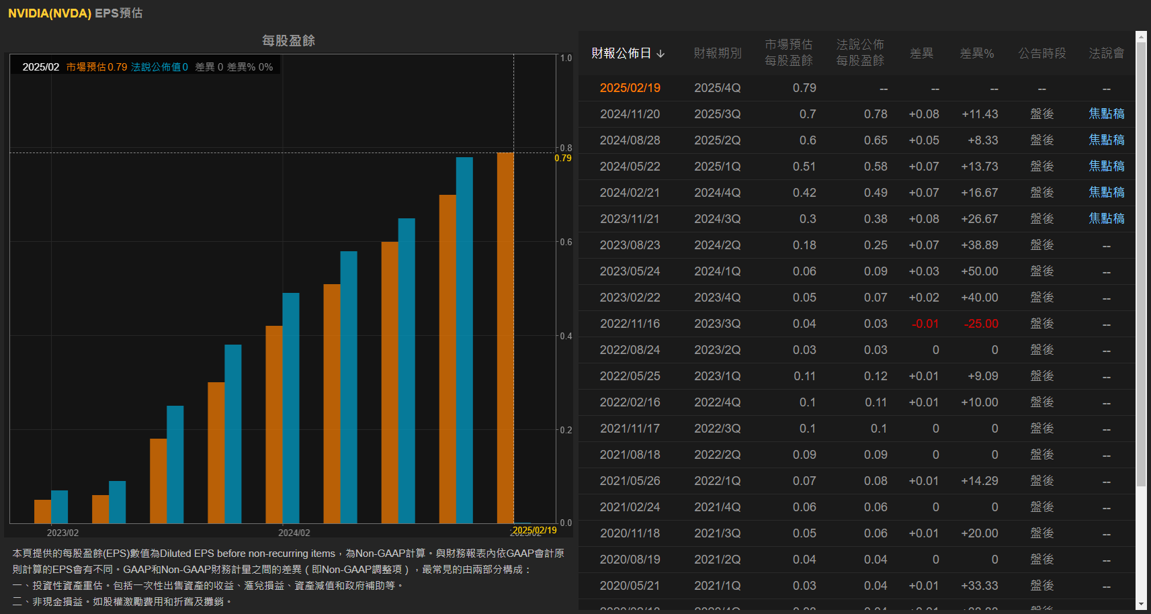Image resolution: width=1151 pixels, height=614 pixels.
Task: Click the 公告時段 column header
Action: pos(1042,53)
